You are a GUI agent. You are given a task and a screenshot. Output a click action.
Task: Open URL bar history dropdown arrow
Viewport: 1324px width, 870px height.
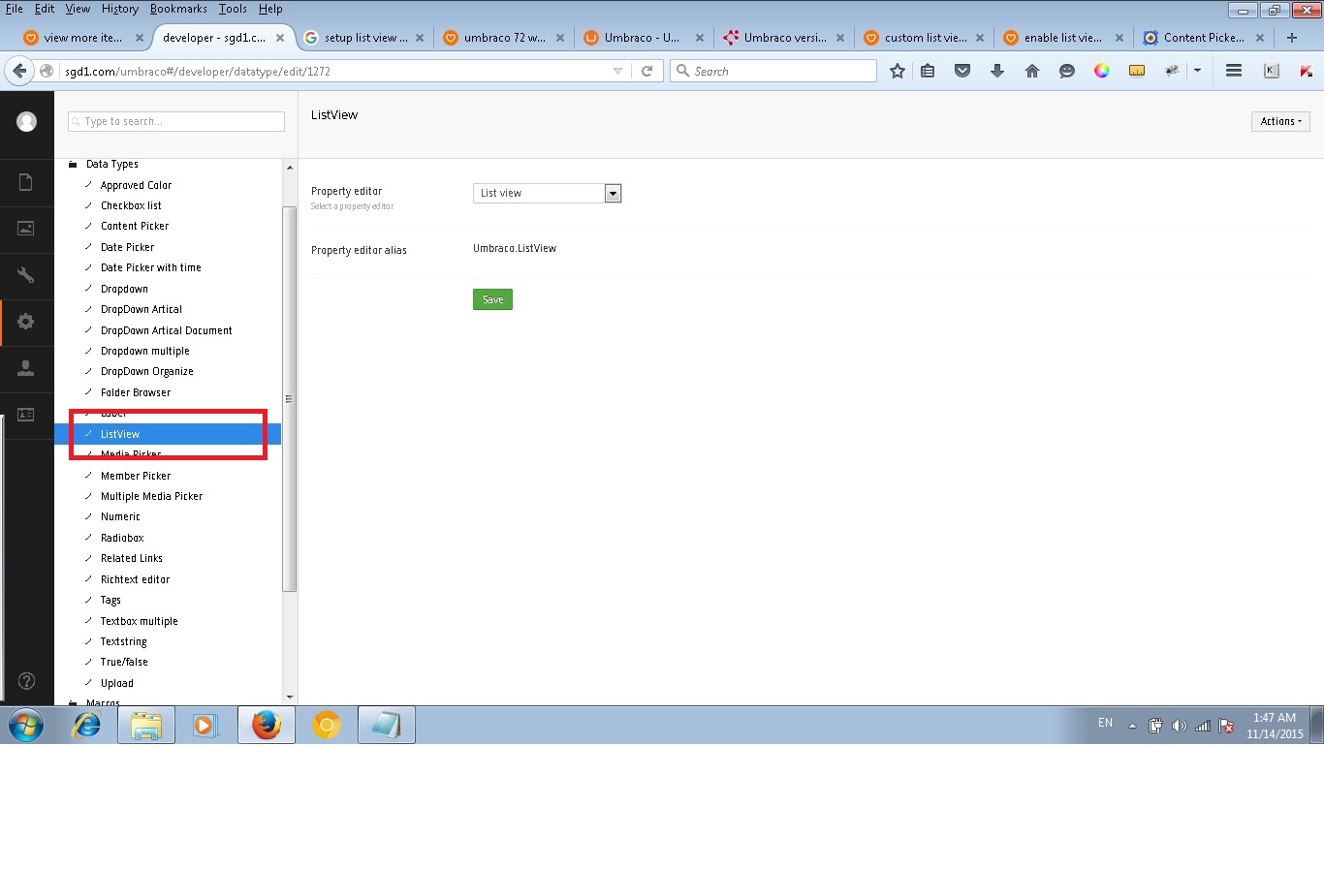click(618, 71)
